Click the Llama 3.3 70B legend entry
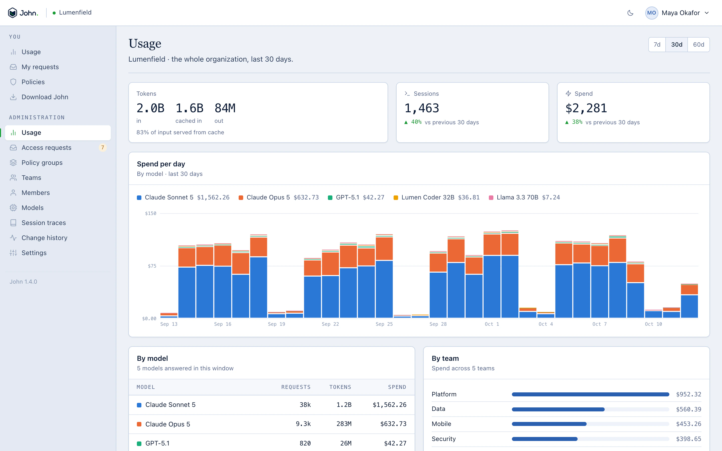This screenshot has width=722, height=451. 524,197
